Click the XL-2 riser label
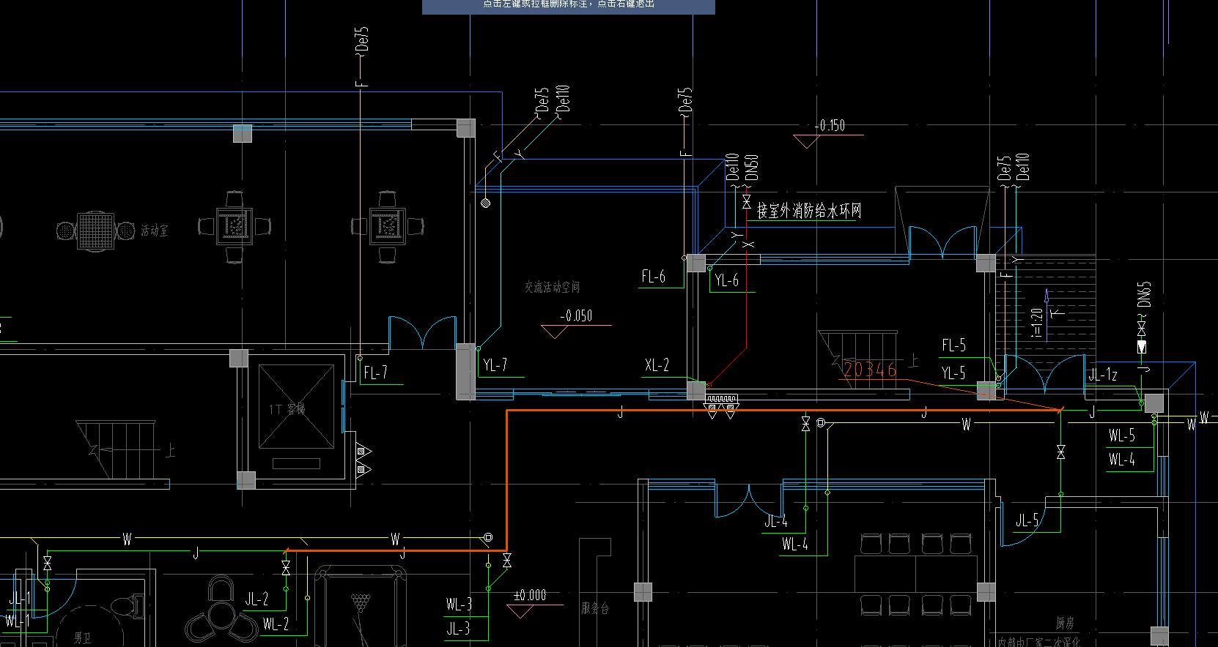Viewport: 1218px width, 647px height. [x=657, y=365]
